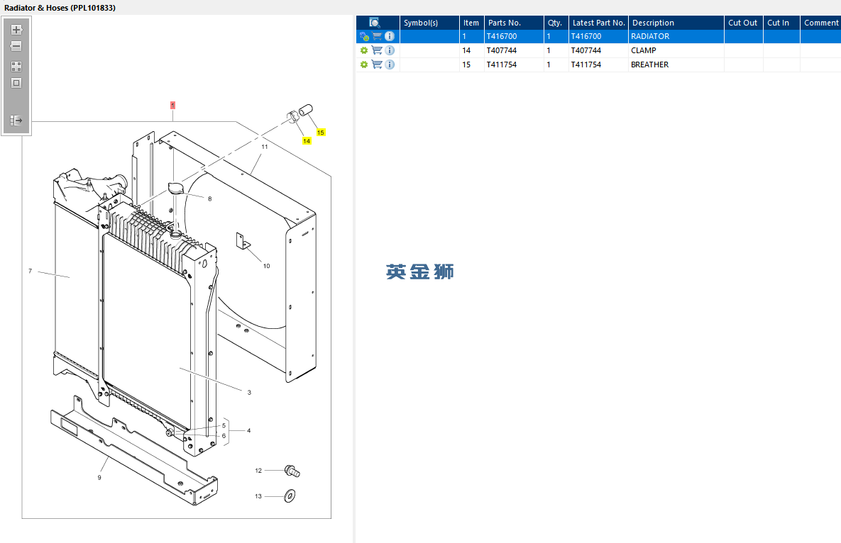This screenshot has width=841, height=543.
Task: Click callout number 9 in the diagram
Action: click(99, 478)
